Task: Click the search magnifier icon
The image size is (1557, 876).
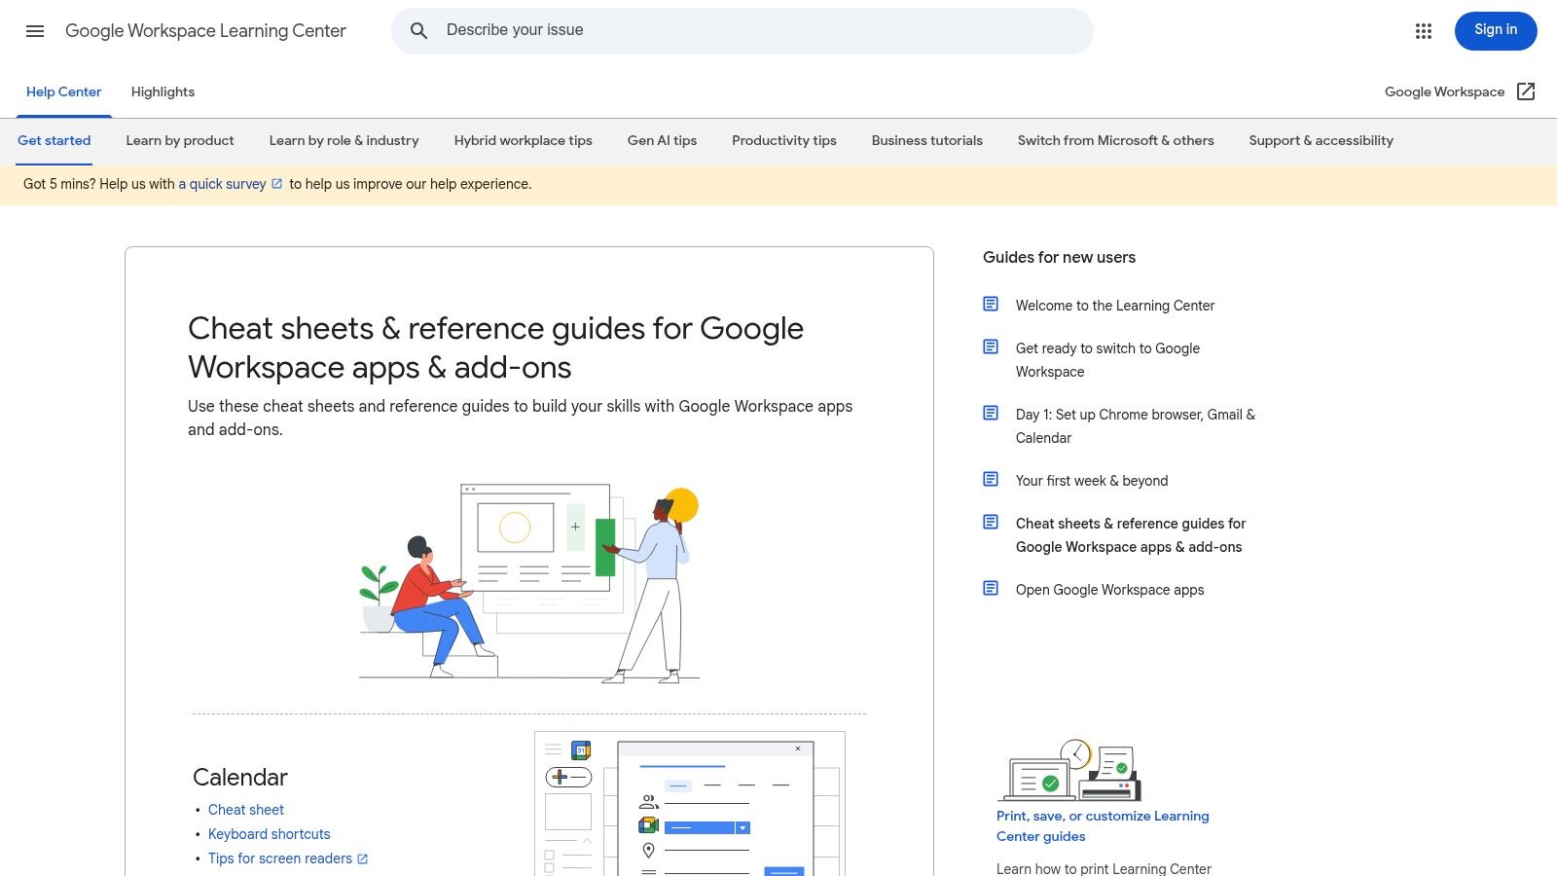Action: pos(418,30)
